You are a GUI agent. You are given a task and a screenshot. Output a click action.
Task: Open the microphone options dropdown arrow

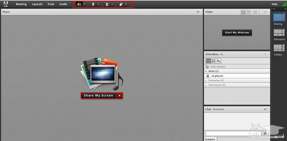click(x=98, y=4)
